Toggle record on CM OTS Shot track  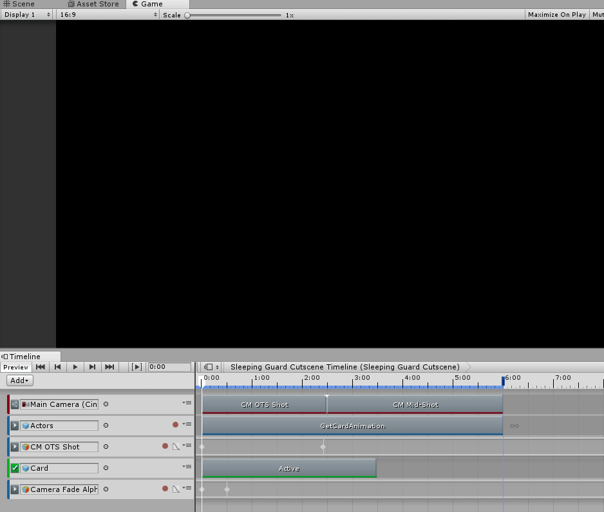coord(165,446)
